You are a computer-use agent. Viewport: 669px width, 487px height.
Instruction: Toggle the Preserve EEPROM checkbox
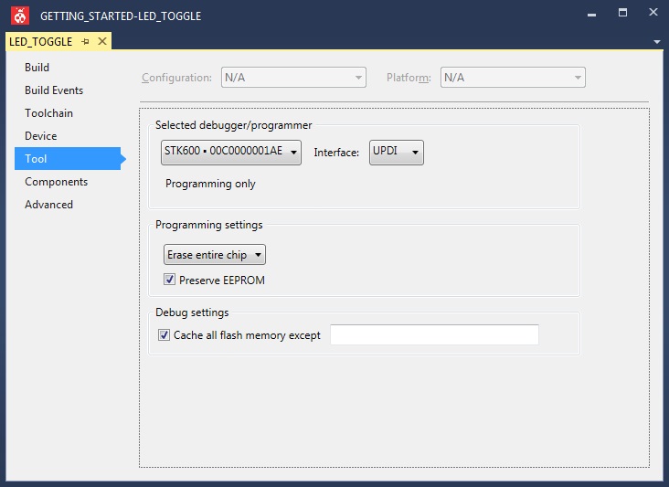[170, 281]
